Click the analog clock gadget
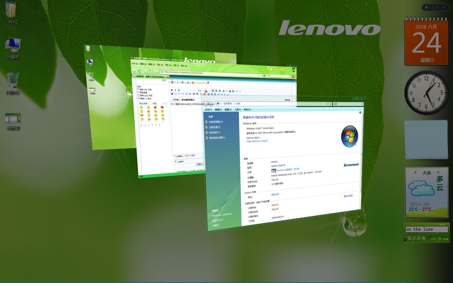Viewport: 453px width, 283px height. coord(426,92)
